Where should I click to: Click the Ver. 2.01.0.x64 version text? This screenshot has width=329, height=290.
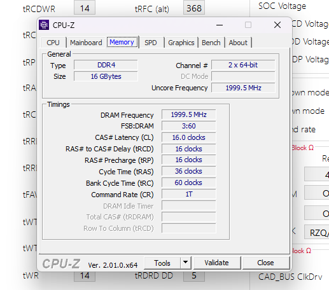(x=113, y=265)
